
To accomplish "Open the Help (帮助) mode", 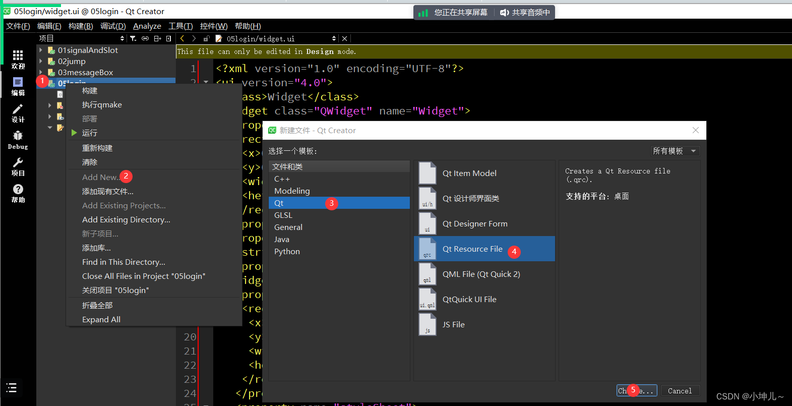I will [18, 193].
